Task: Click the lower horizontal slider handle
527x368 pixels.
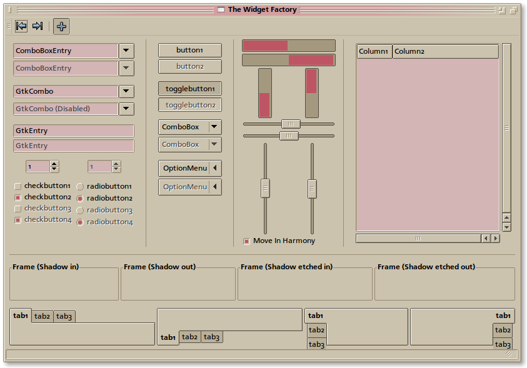Action: (289, 136)
